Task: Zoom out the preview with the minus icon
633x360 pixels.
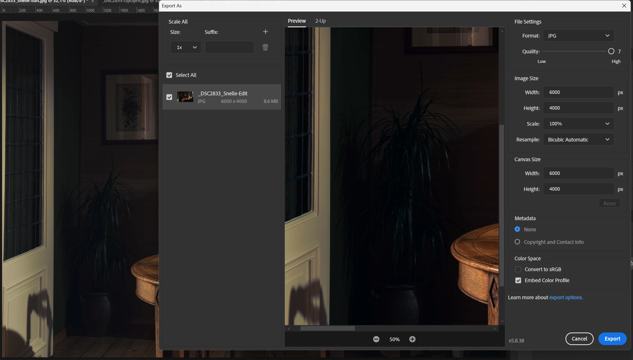Action: click(x=376, y=339)
